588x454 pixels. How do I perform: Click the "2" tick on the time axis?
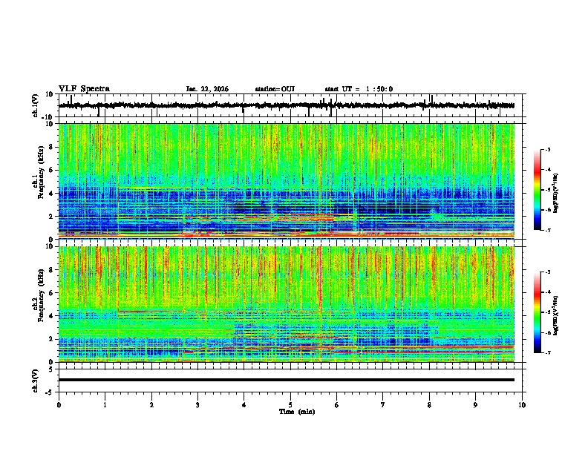pos(151,405)
